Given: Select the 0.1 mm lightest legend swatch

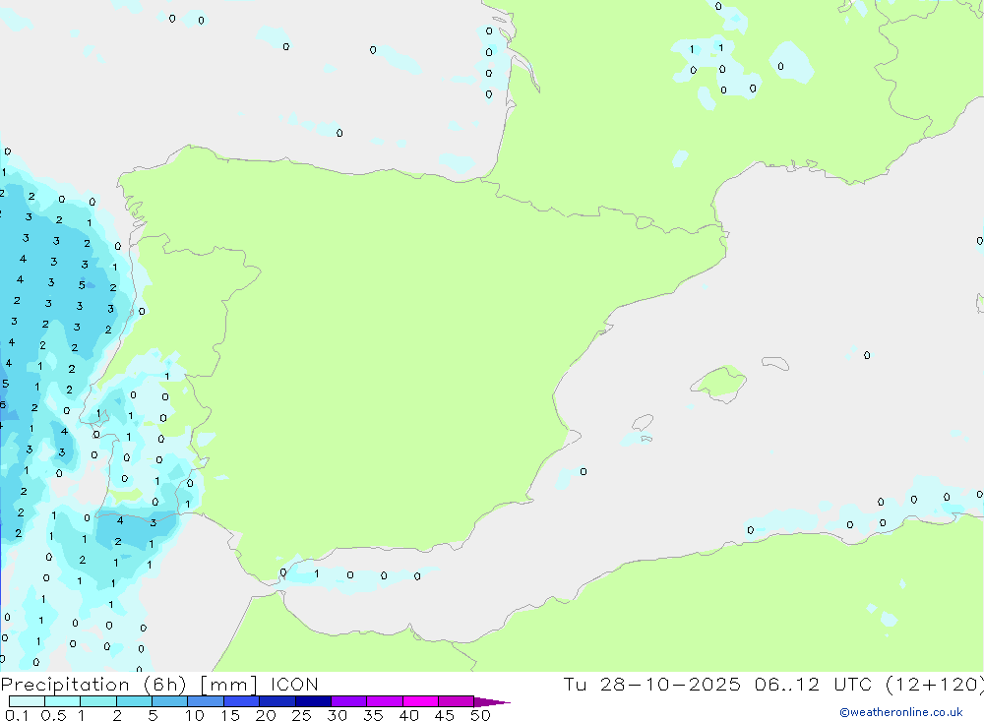Looking at the screenshot, I should (27, 701).
